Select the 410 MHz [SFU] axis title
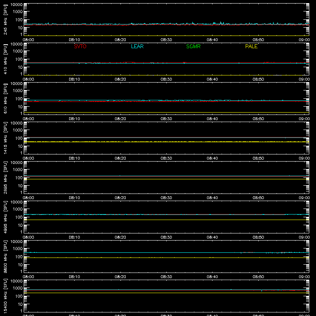 point(5,59)
